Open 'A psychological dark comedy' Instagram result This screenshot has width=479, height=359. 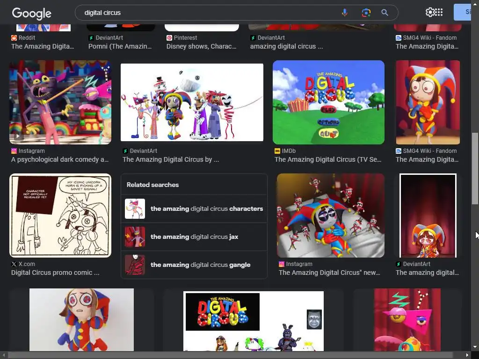click(x=60, y=159)
